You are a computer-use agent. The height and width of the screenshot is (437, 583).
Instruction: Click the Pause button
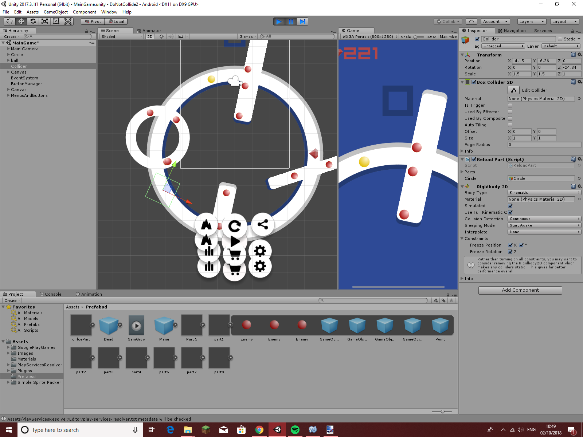291,21
